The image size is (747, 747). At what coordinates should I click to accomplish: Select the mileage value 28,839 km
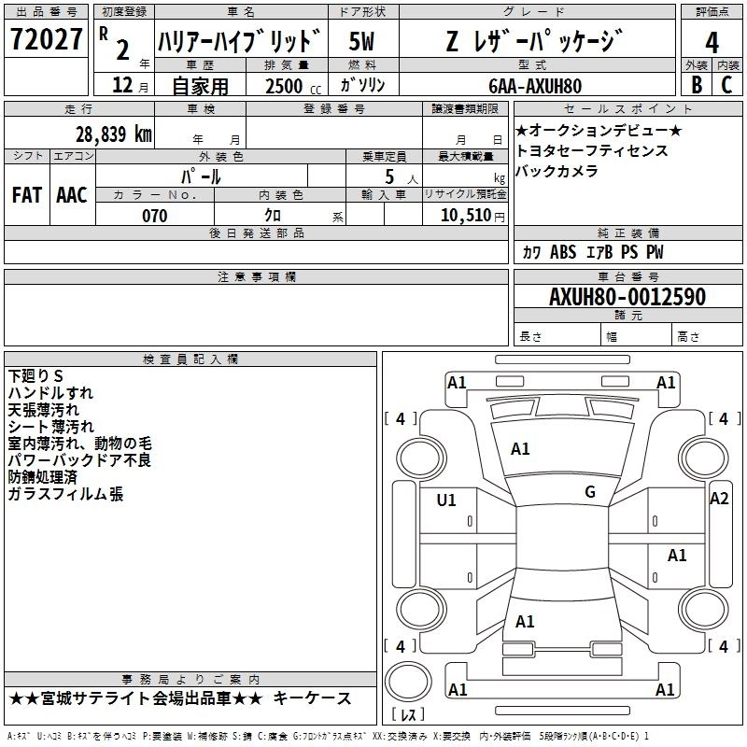[114, 134]
